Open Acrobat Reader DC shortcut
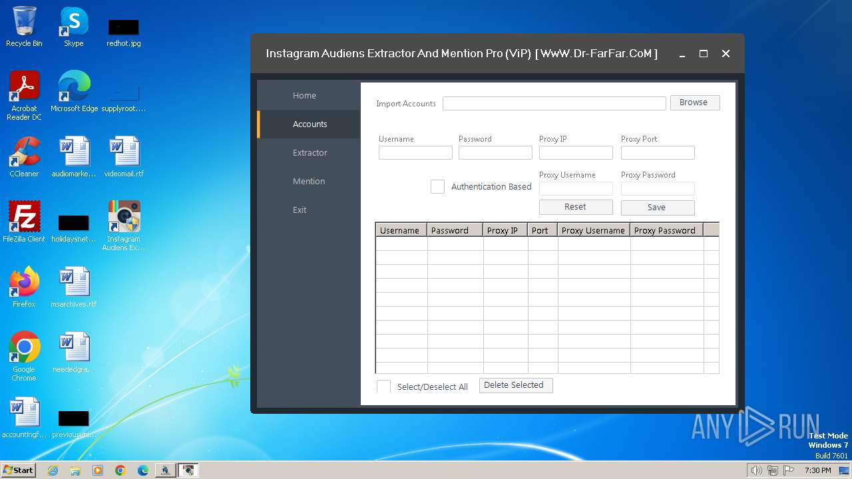Image resolution: width=852 pixels, height=479 pixels. [24, 96]
